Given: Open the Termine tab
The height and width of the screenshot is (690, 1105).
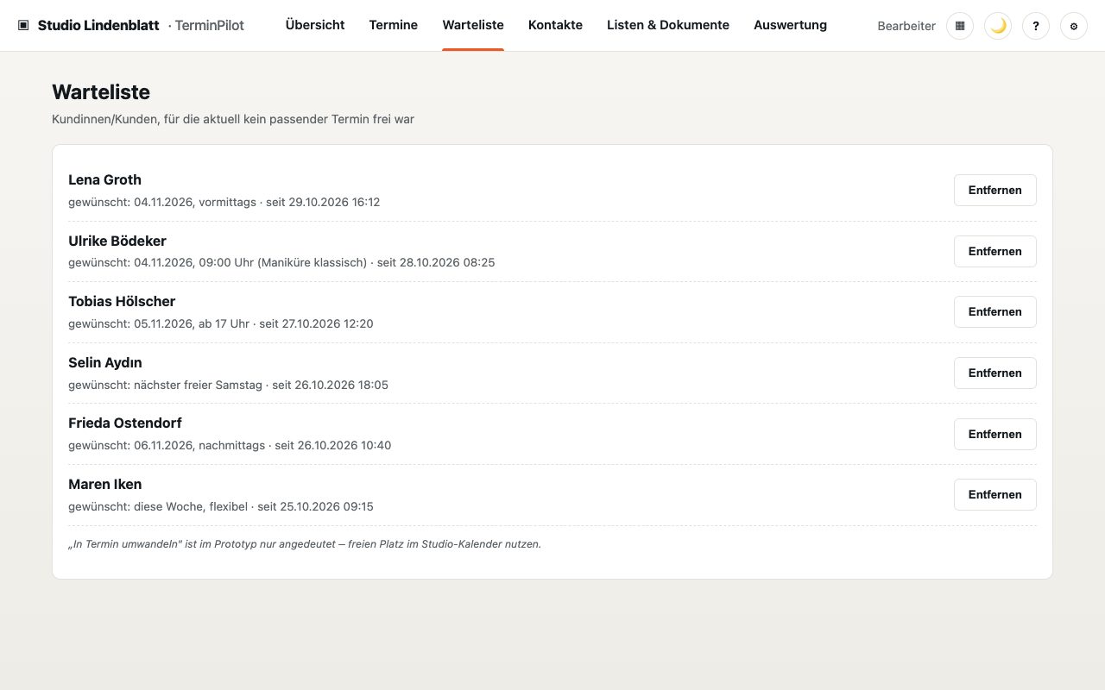Looking at the screenshot, I should [x=394, y=25].
